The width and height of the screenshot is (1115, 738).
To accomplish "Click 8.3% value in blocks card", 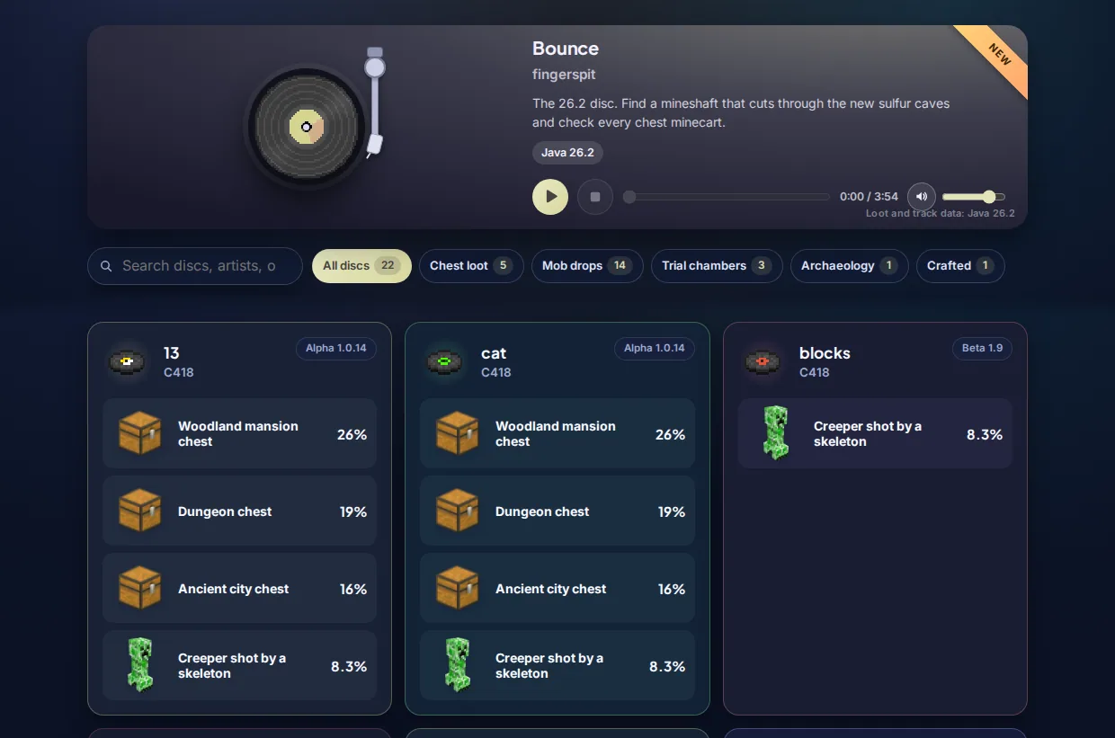I will click(x=985, y=434).
